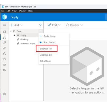Image resolution: width=107 pixels, height=102 pixels.
Task: Open the Bot responses robot icon
Action: (x=5, y=54)
